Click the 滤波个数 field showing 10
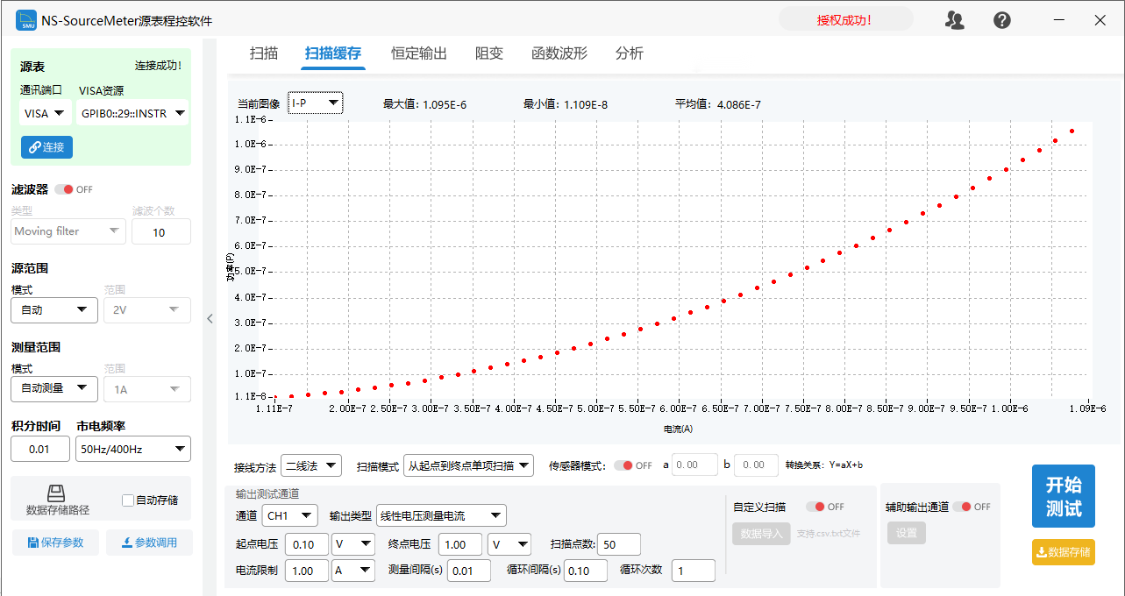Image resolution: width=1125 pixels, height=596 pixels. (161, 231)
